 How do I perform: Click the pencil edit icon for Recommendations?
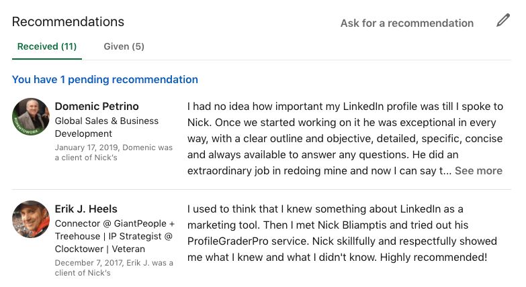(503, 21)
